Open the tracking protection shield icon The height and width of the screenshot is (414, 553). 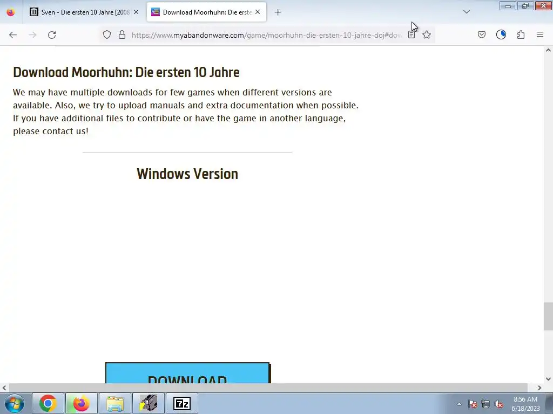coord(107,34)
